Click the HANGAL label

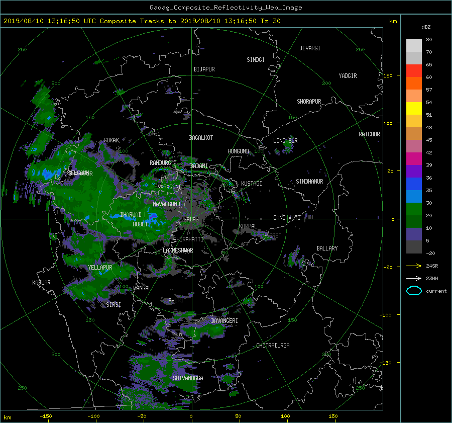click(x=142, y=288)
